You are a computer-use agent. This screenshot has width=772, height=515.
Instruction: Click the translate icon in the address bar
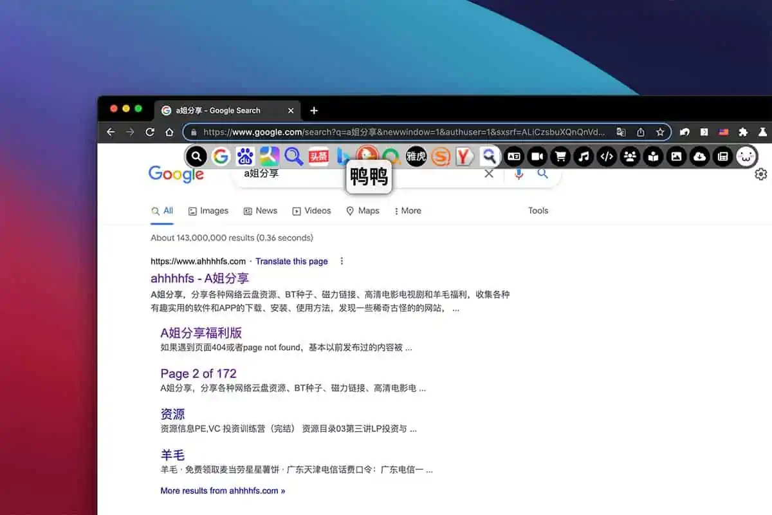[x=621, y=132]
